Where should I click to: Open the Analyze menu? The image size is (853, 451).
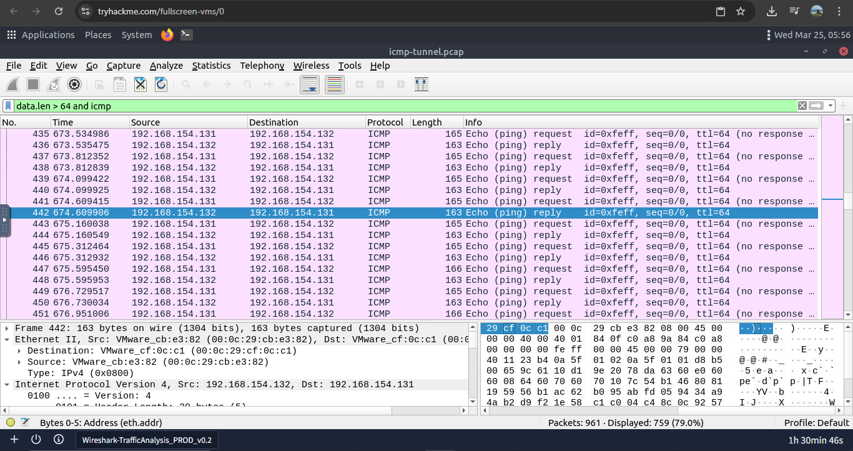coord(166,66)
